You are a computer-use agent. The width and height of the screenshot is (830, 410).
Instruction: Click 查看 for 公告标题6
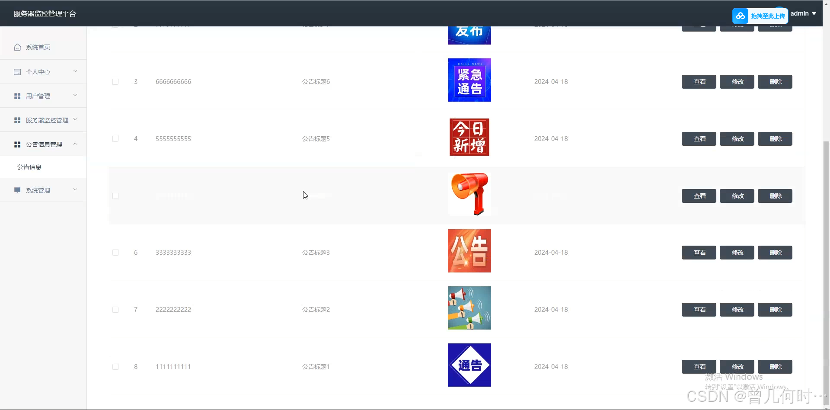699,82
